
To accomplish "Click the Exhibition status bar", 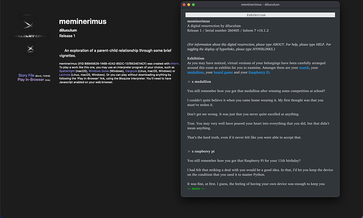I will tap(260, 15).
